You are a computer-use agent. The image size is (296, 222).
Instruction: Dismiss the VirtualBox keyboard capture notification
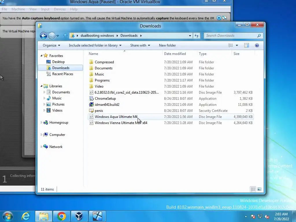tap(219, 18)
